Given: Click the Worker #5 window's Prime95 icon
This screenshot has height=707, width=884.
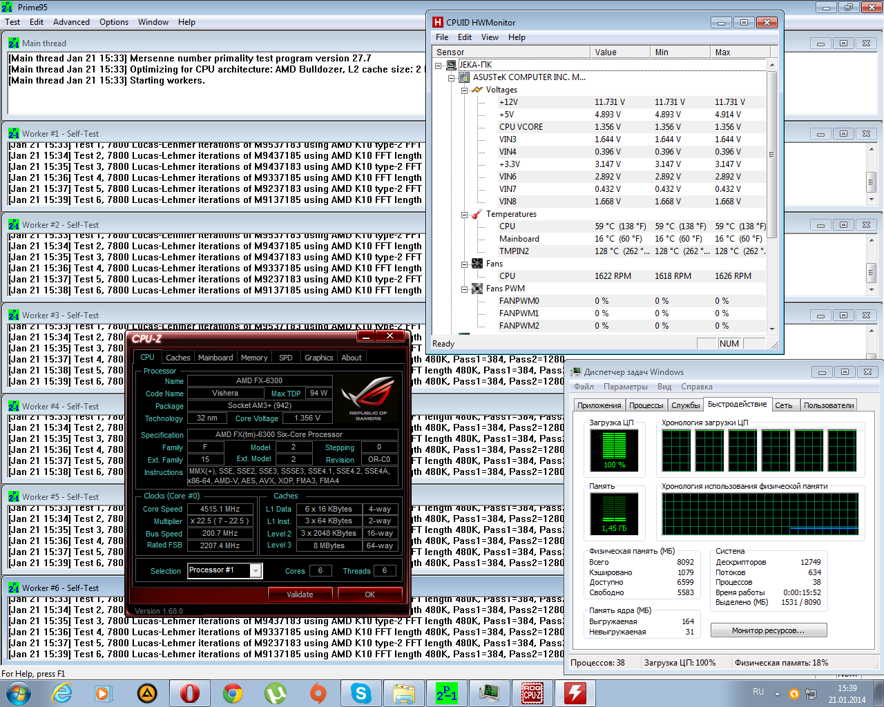Looking at the screenshot, I should [x=14, y=496].
